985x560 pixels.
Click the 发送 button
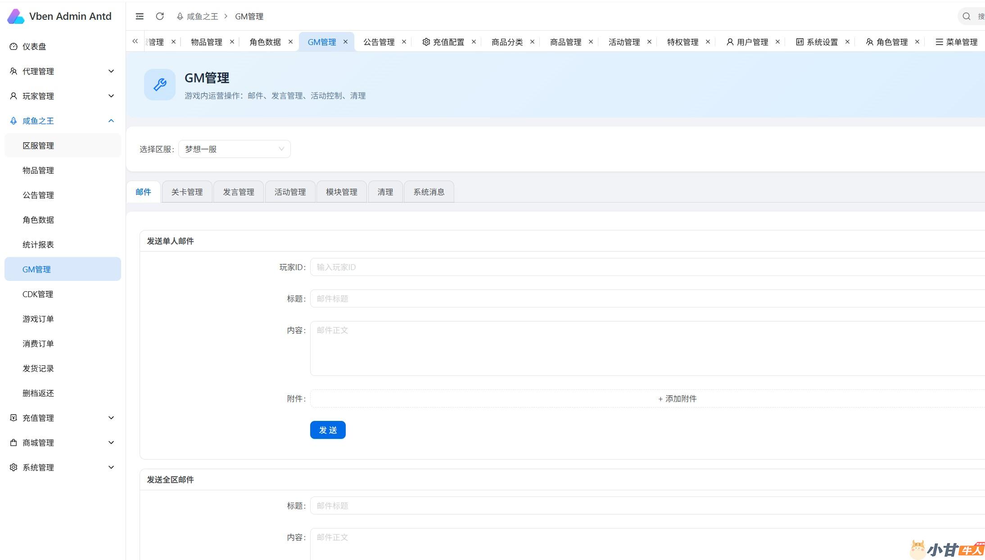coord(328,430)
